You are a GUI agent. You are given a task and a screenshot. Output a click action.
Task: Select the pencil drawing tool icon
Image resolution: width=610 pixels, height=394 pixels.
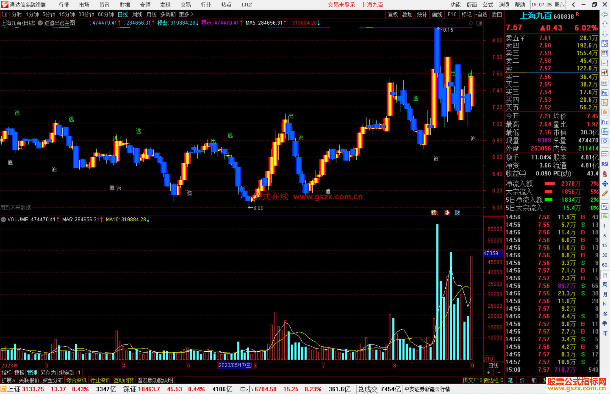tap(605, 194)
